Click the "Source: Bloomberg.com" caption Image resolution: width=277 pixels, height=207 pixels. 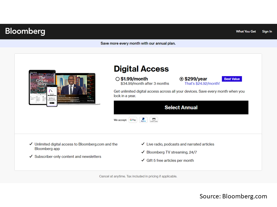click(x=233, y=196)
